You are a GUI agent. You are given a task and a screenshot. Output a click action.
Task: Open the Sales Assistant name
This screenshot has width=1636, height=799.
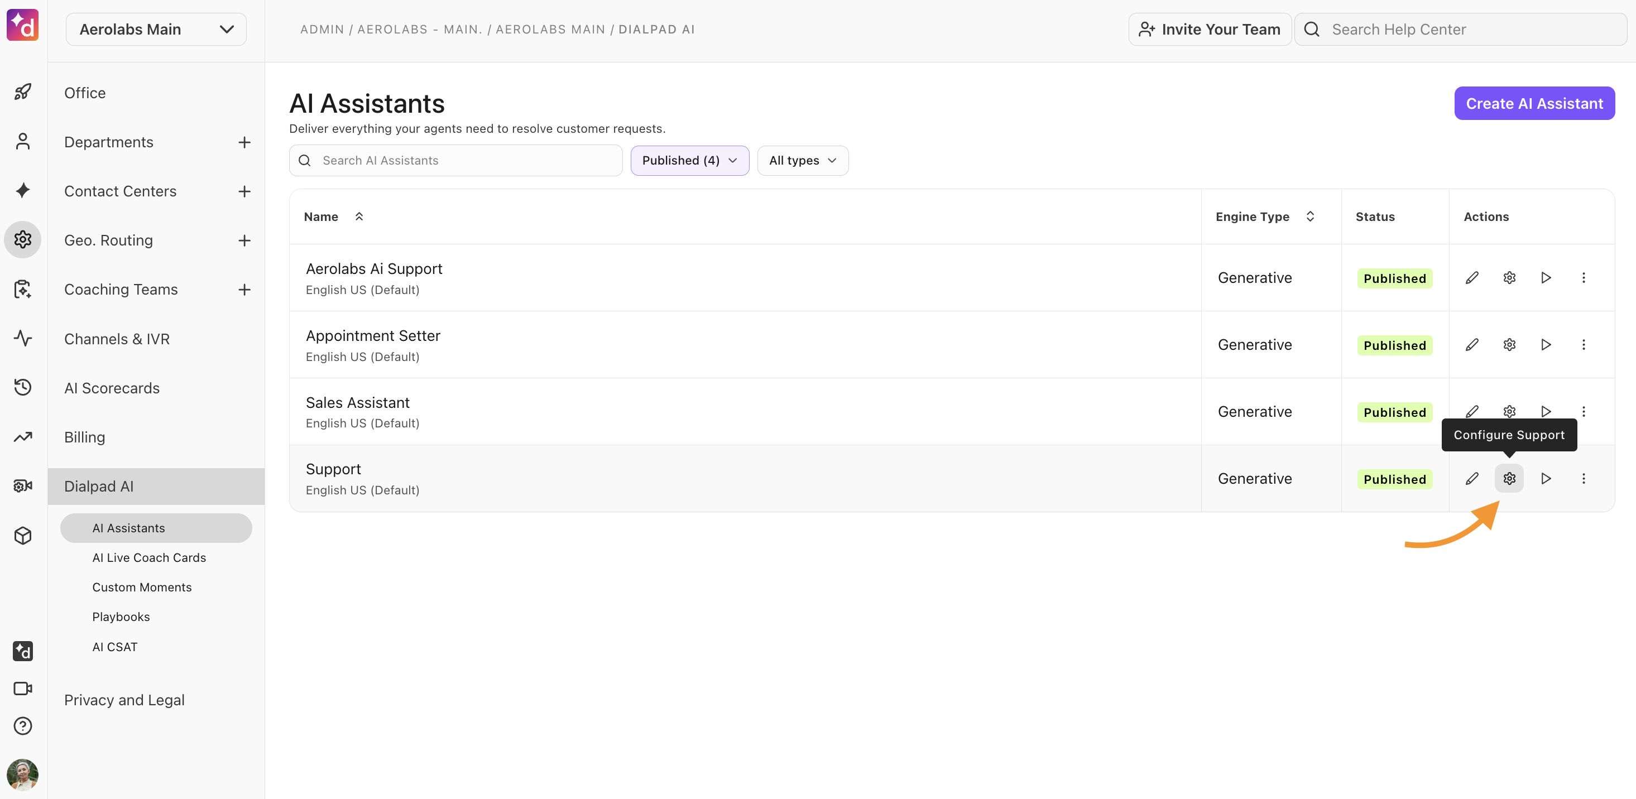tap(358, 402)
